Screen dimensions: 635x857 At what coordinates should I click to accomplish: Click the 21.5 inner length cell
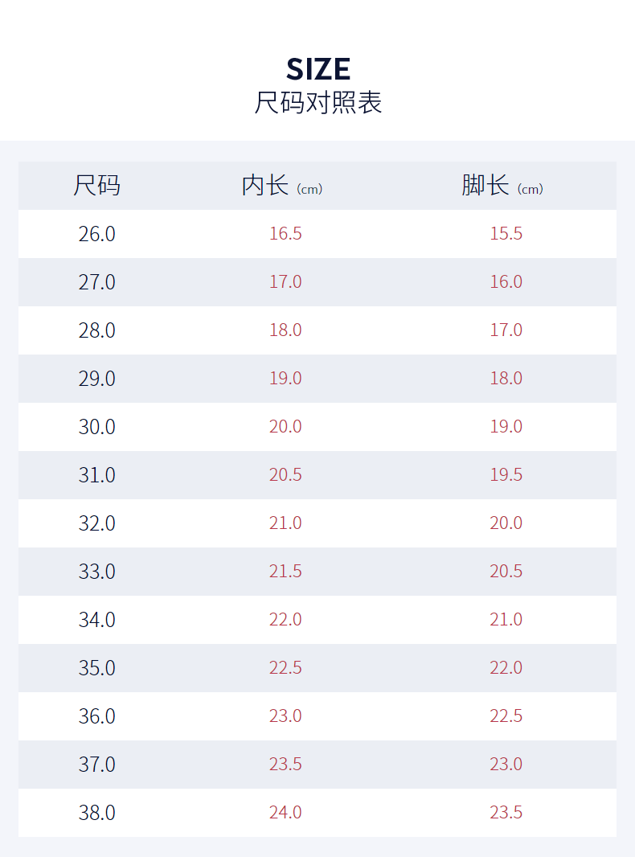click(285, 572)
